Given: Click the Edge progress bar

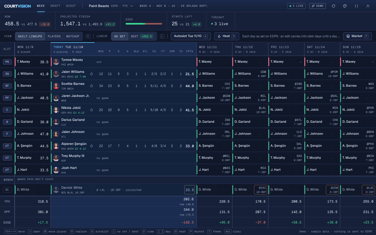Looking at the screenshot, I should coord(144,24).
